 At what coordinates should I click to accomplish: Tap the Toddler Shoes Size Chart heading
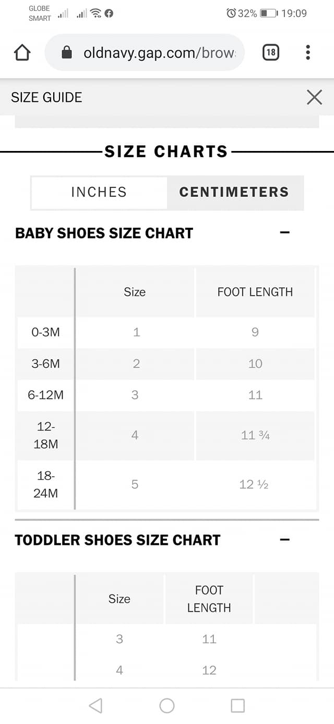pos(118,540)
